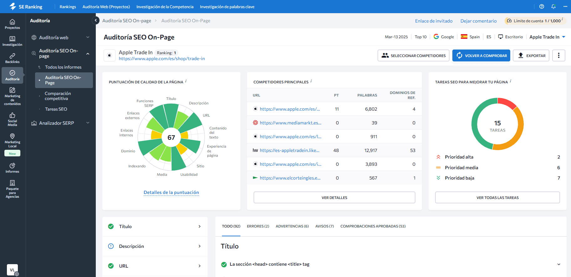Viewport: 571px width, 277px height.
Task: Click the 15 tareas donut chart
Action: click(x=497, y=124)
